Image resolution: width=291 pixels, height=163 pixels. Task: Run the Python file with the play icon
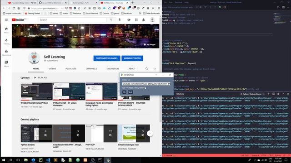click(x=278, y=7)
